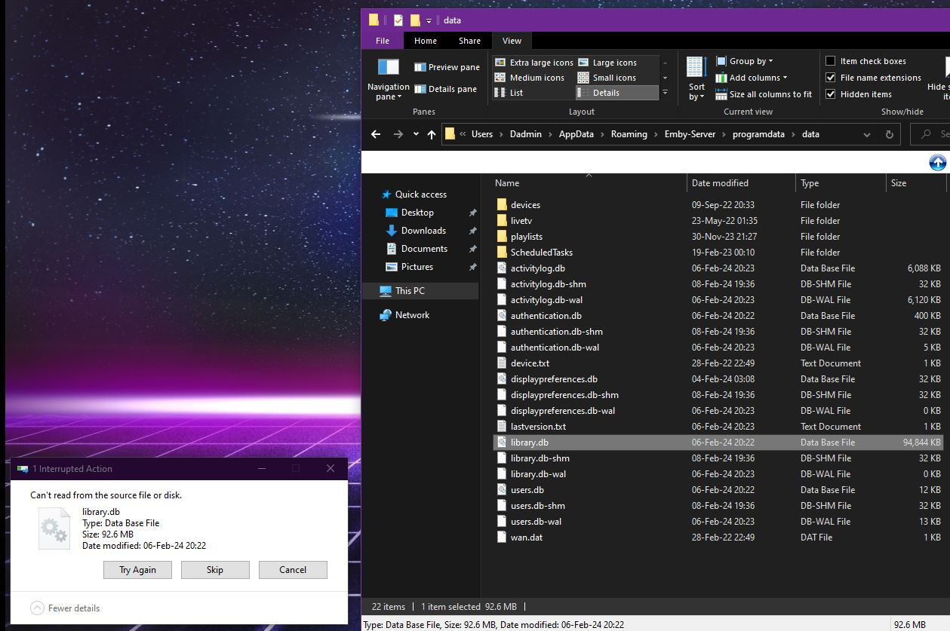Refresh the current folder view
Screen dimensions: 950x631
[x=889, y=134]
